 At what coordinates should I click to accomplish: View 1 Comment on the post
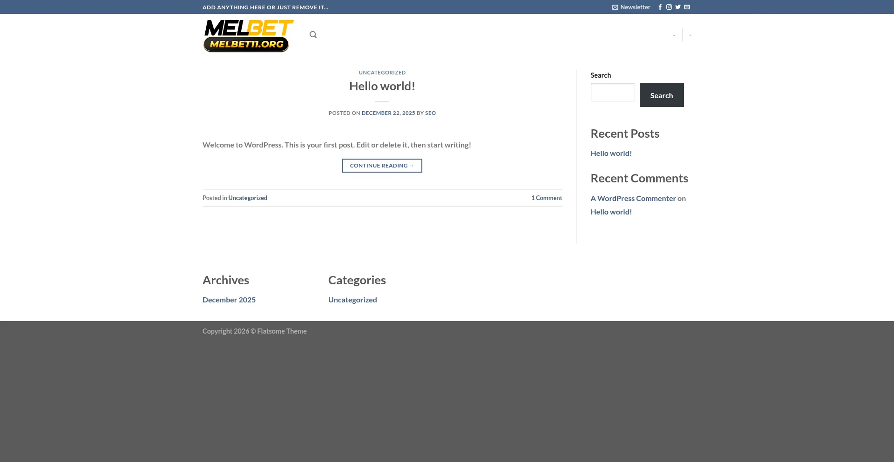546,198
